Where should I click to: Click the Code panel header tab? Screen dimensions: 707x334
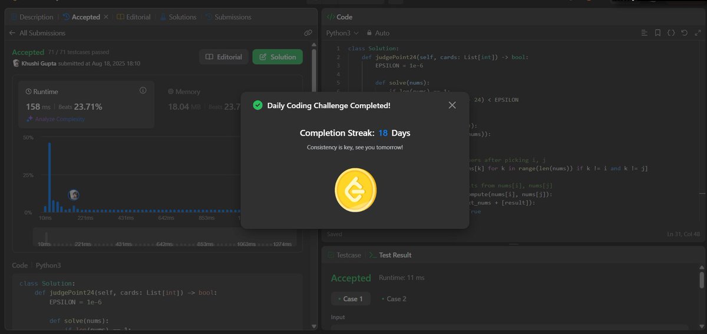pos(339,17)
